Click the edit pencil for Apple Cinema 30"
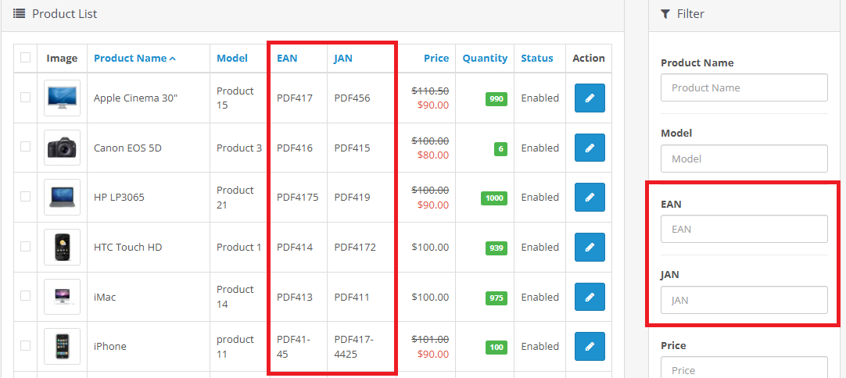 pos(590,98)
